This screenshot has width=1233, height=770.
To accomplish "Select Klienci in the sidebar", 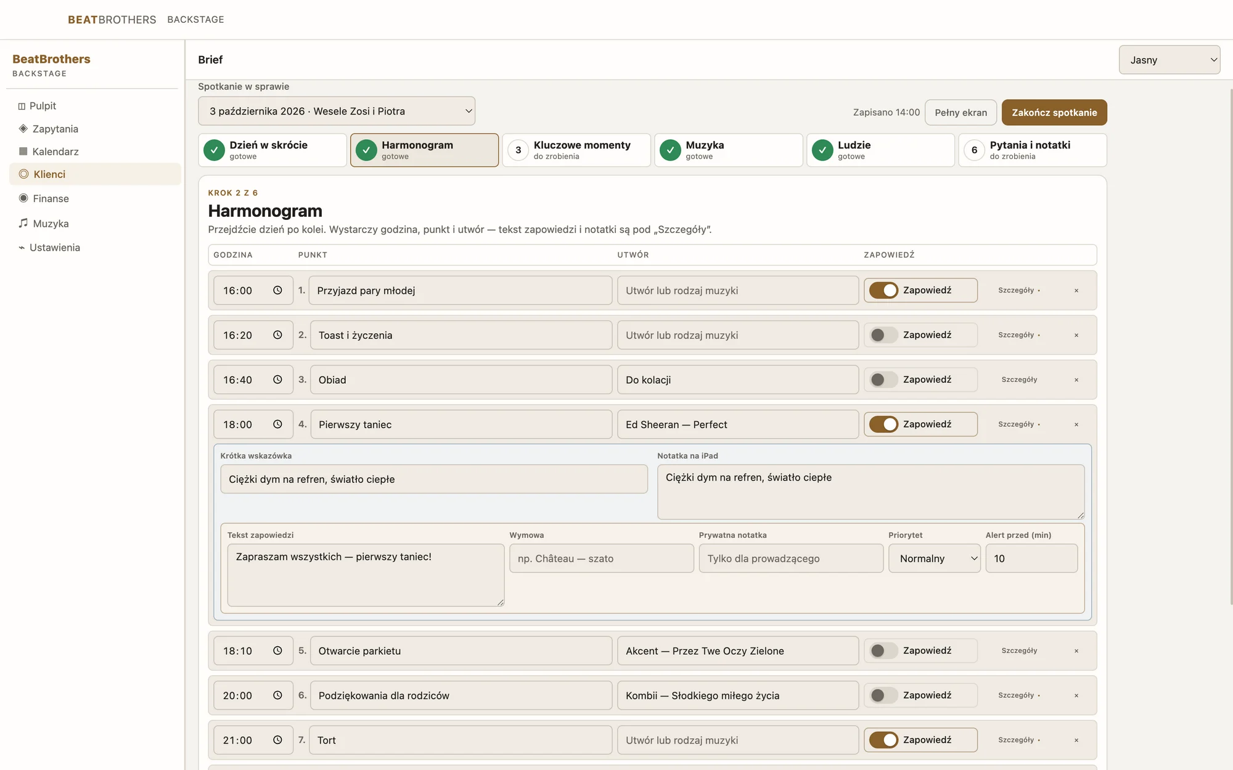I will pos(95,174).
